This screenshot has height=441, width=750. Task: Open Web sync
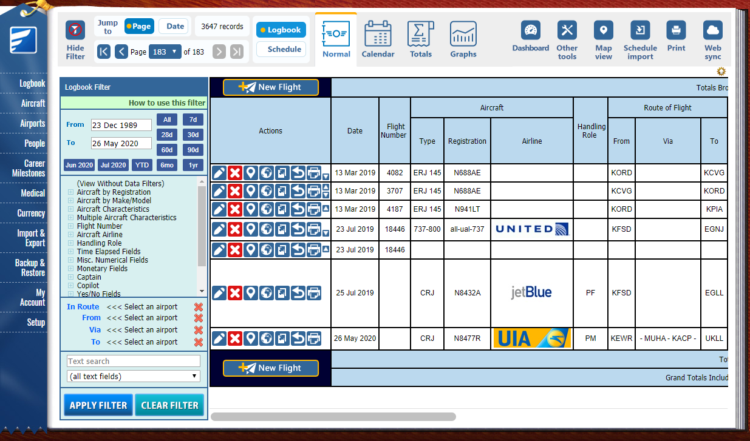tap(712, 32)
